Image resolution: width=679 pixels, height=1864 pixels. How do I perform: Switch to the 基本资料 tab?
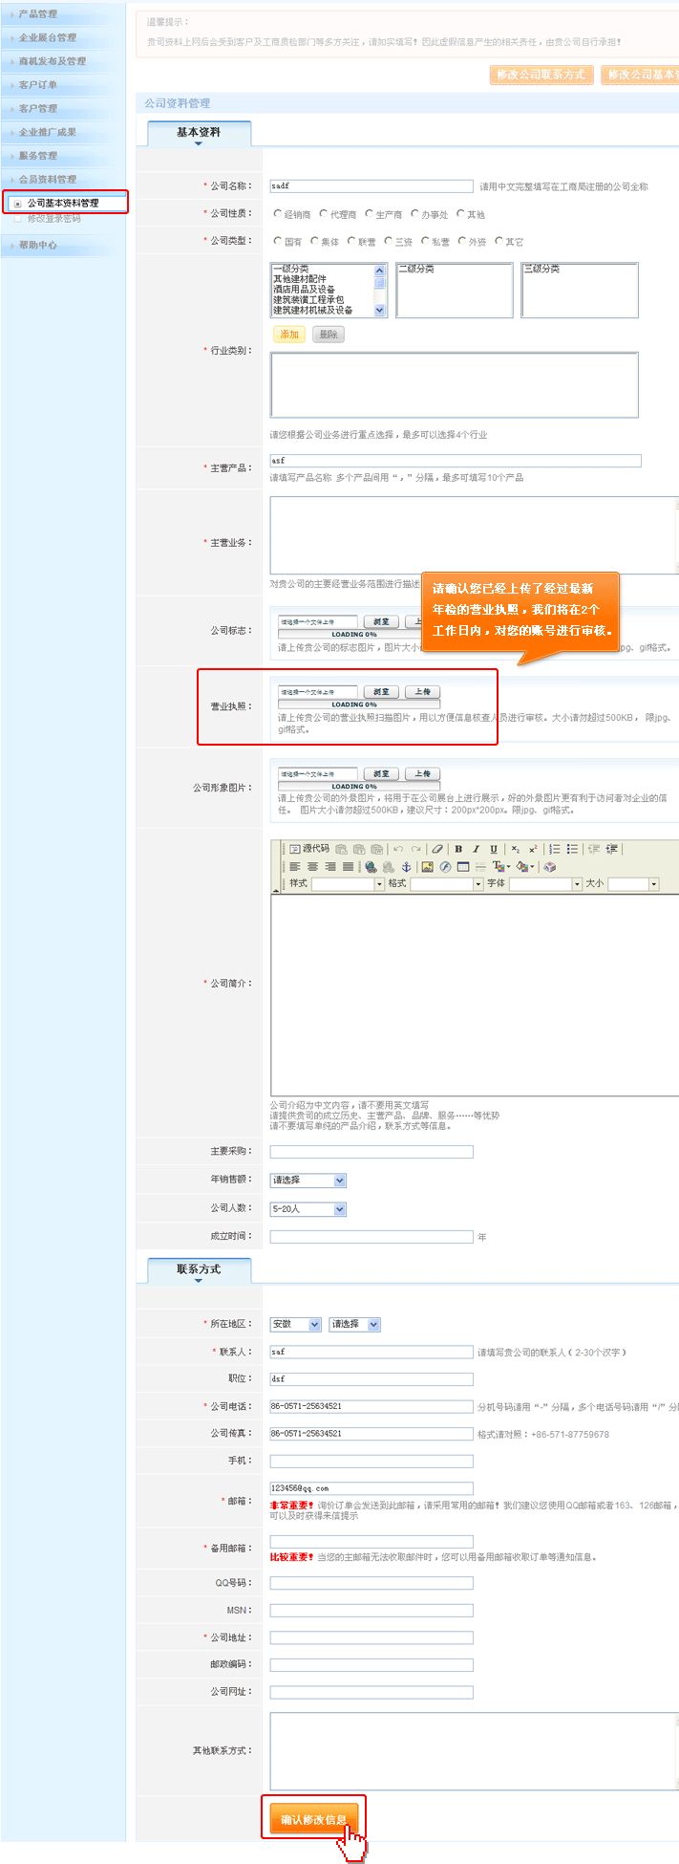[199, 133]
